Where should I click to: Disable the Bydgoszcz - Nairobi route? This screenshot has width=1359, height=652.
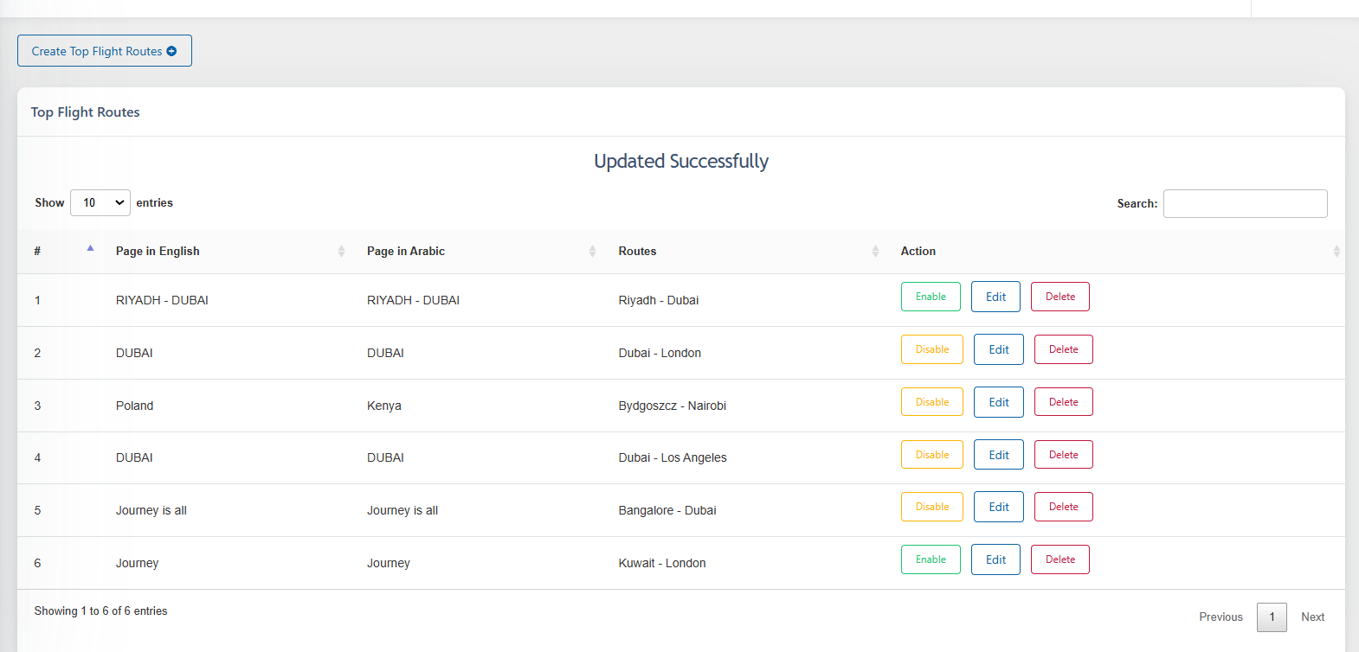click(931, 402)
